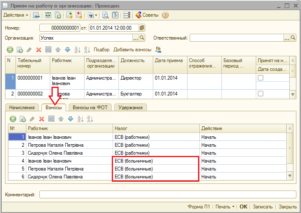Select Взносы row 6 Сидорчук Олена Павлівна
Screen dimensions: 301x213
click(x=147, y=177)
